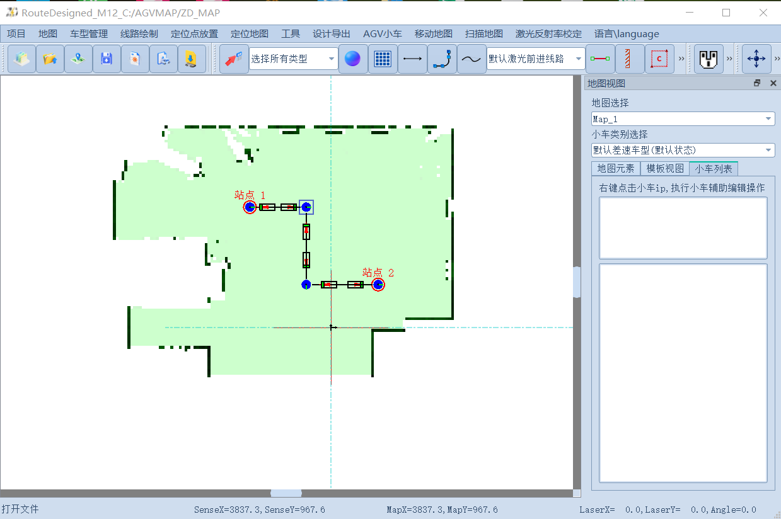
Task: Activate the red arrow selection tool
Action: pyautogui.click(x=234, y=59)
